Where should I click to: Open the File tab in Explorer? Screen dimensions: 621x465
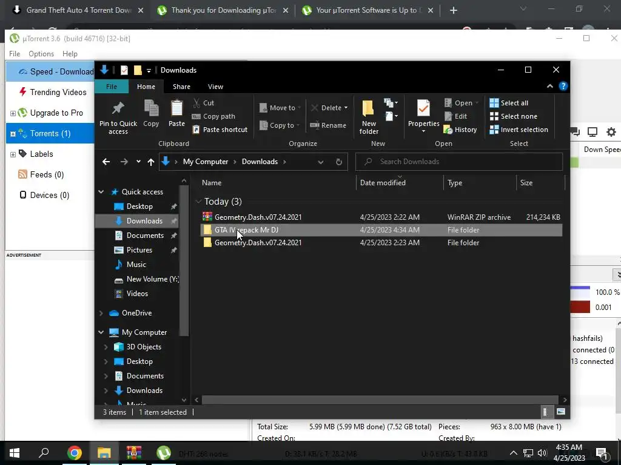[x=112, y=87]
